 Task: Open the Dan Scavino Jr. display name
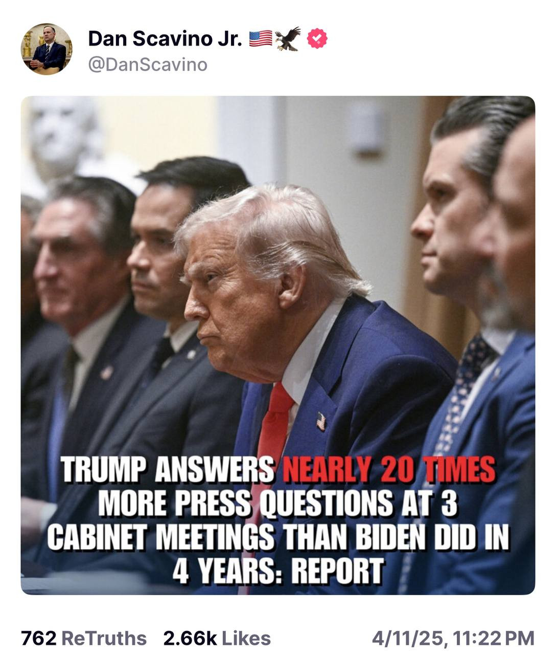coord(165,38)
